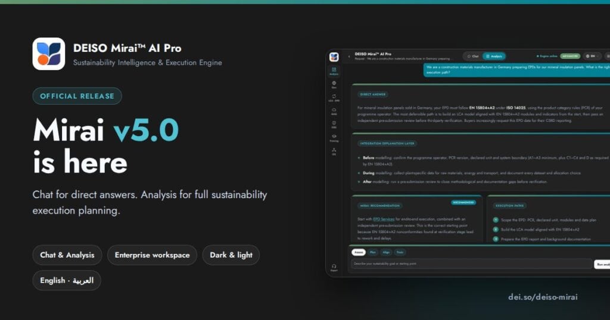Click the headset Expert icon at sidebar bottom
The image size is (610, 320).
[334, 268]
